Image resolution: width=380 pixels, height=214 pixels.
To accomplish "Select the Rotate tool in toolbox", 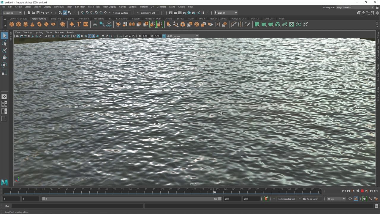I will [x=4, y=65].
